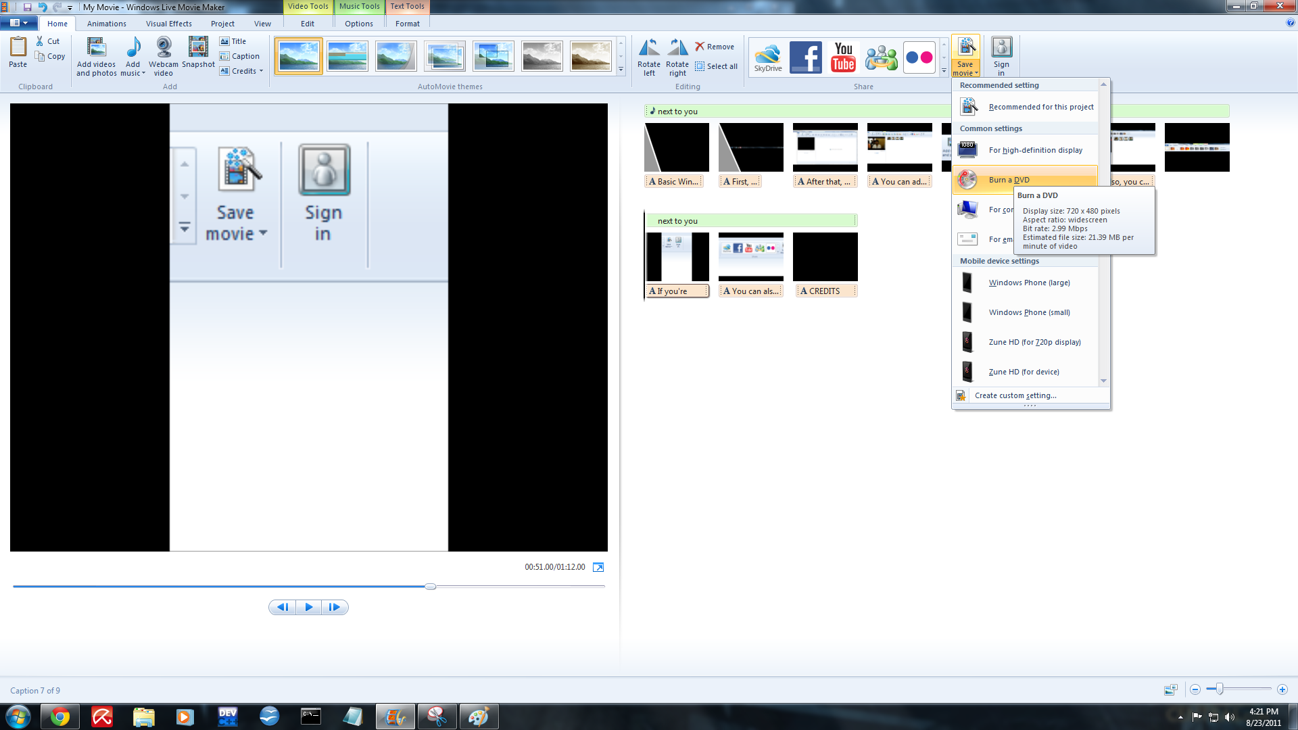The height and width of the screenshot is (730, 1298).
Task: Choose Burn a DVD save option
Action: (1009, 179)
